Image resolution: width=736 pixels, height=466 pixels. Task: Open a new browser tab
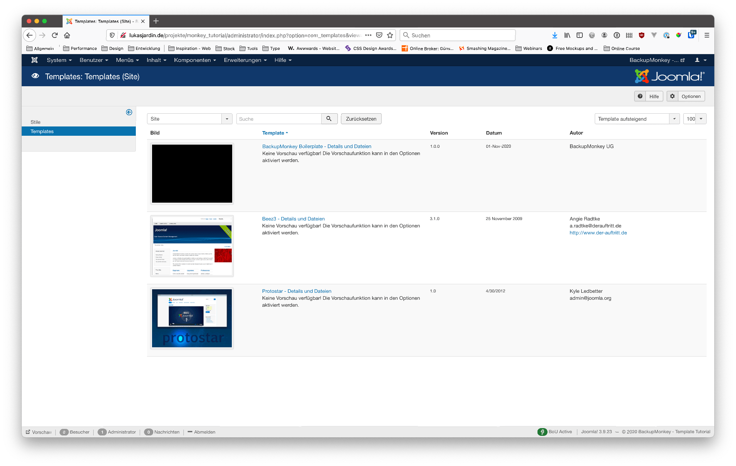click(x=156, y=21)
